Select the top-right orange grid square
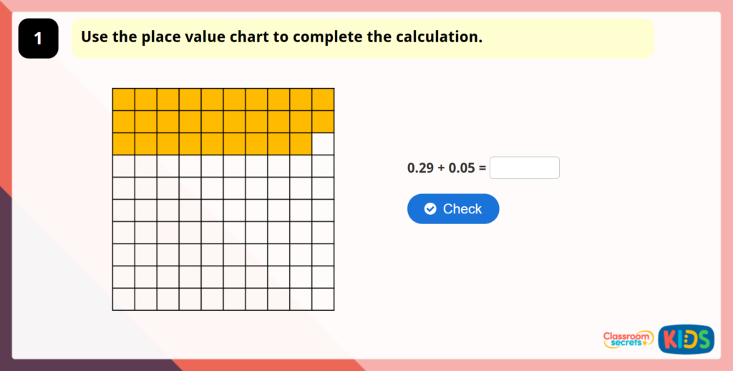This screenshot has width=733, height=371. [323, 100]
